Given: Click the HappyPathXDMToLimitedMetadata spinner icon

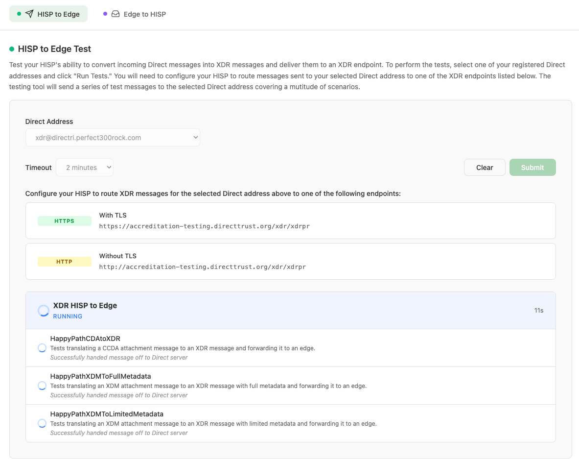Looking at the screenshot, I should (42, 423).
